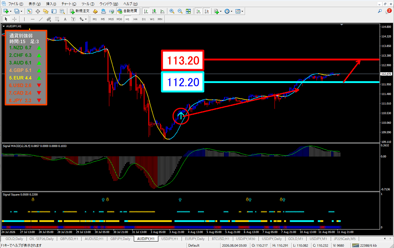
Task: Click the Default profile in status bar
Action: point(194,245)
